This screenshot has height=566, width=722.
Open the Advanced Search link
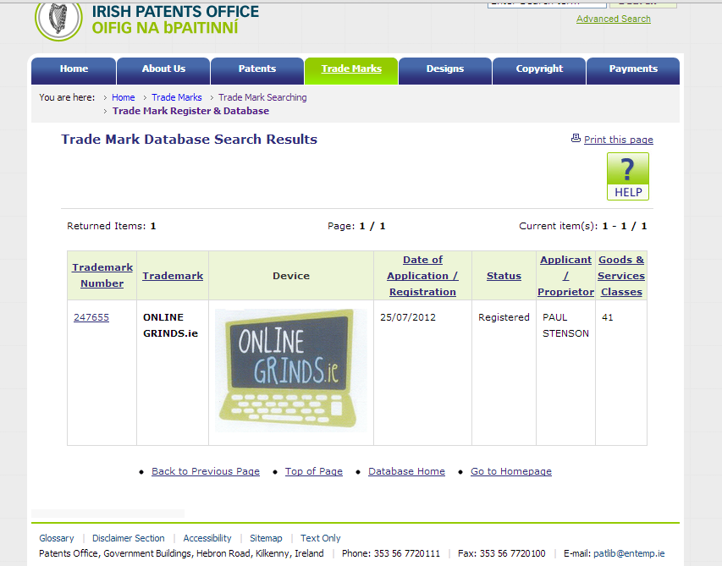coord(613,19)
